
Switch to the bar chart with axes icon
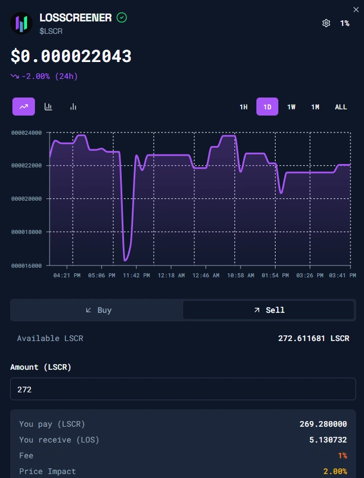(48, 107)
